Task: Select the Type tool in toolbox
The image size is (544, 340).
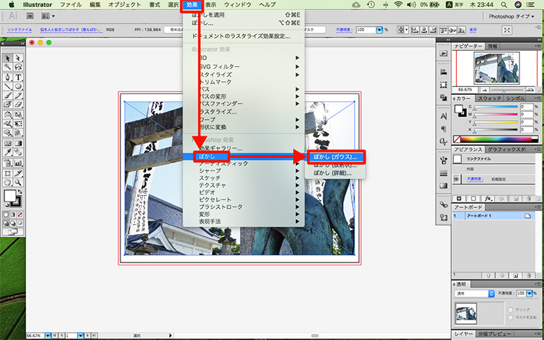Action: pos(17,77)
